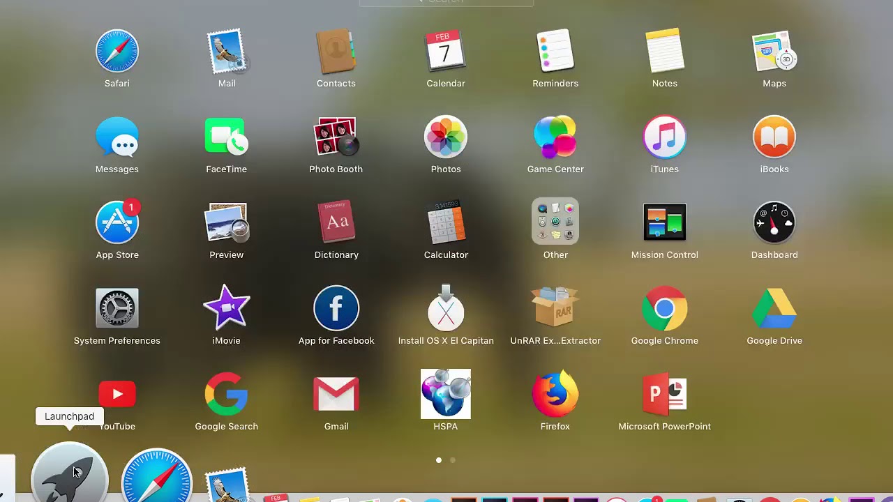Open Google Drive
The height and width of the screenshot is (502, 893).
[x=774, y=309]
